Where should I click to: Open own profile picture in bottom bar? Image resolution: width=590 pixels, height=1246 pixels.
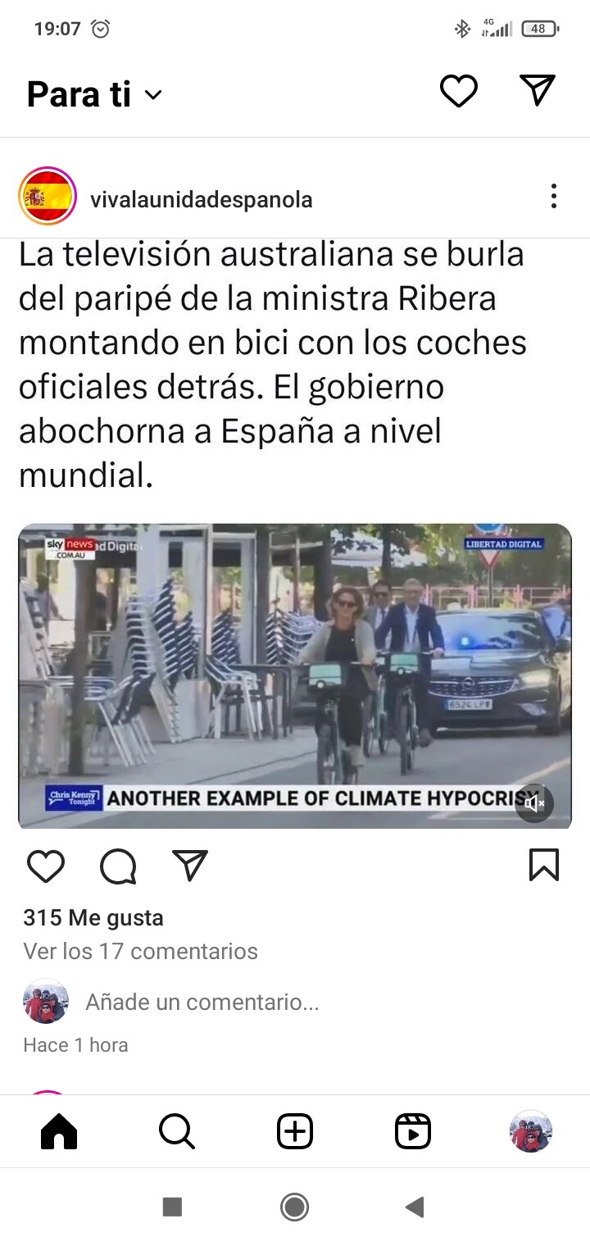(x=531, y=1132)
